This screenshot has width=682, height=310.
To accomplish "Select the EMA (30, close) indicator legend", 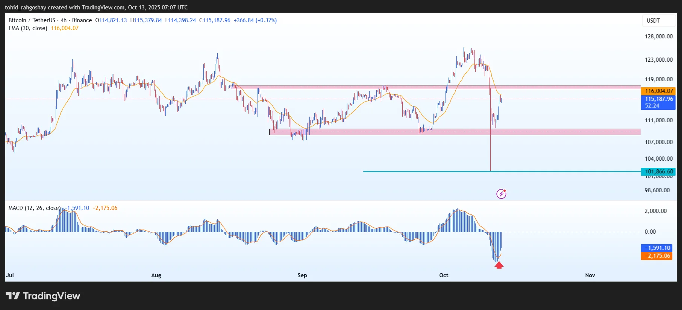I will 28,28.
